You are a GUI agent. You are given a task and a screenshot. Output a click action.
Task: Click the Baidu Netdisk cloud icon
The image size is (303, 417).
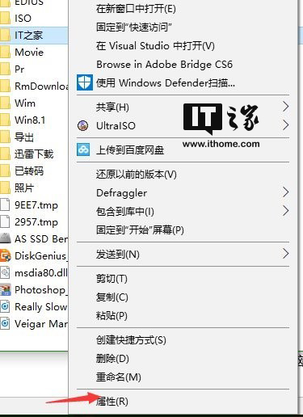[x=83, y=150]
